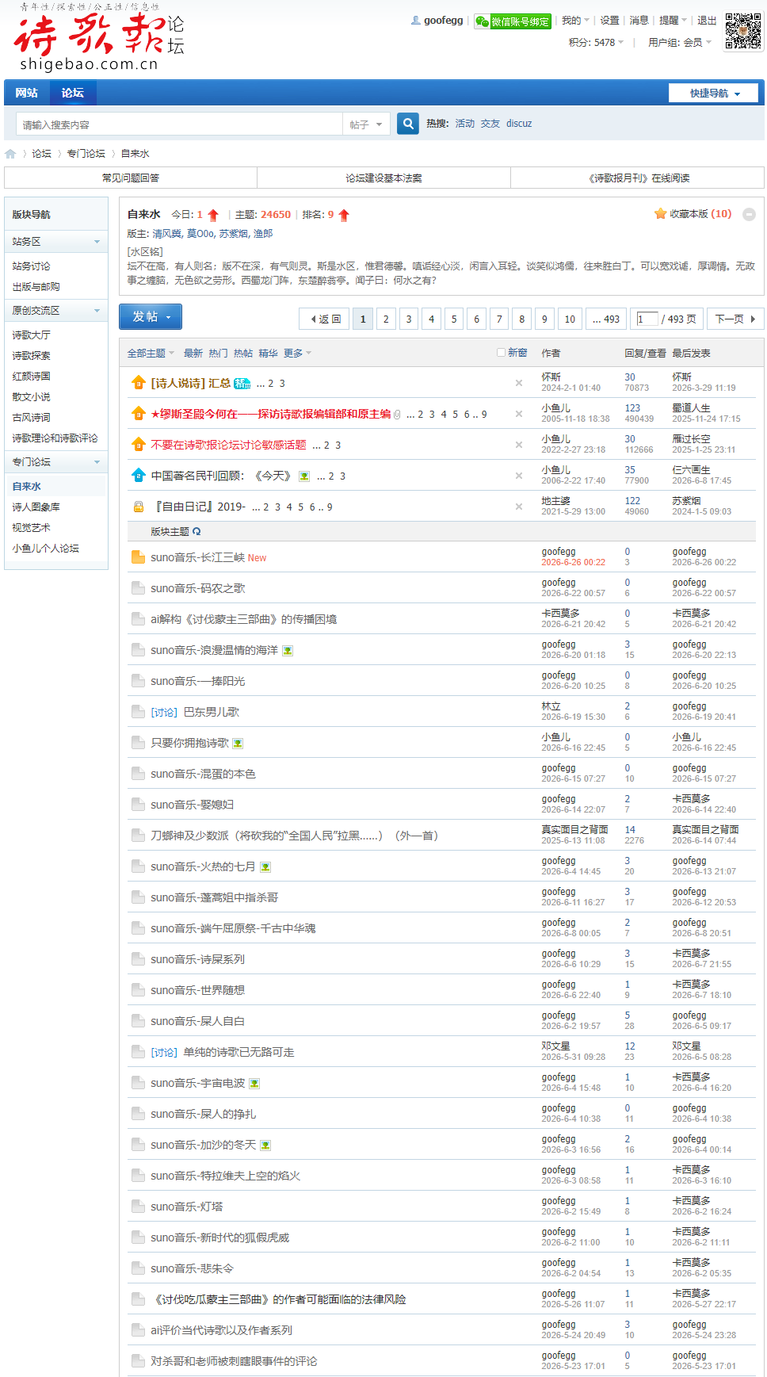
Task: Collapse the 原创交流区 sidebar section
Action: [97, 311]
